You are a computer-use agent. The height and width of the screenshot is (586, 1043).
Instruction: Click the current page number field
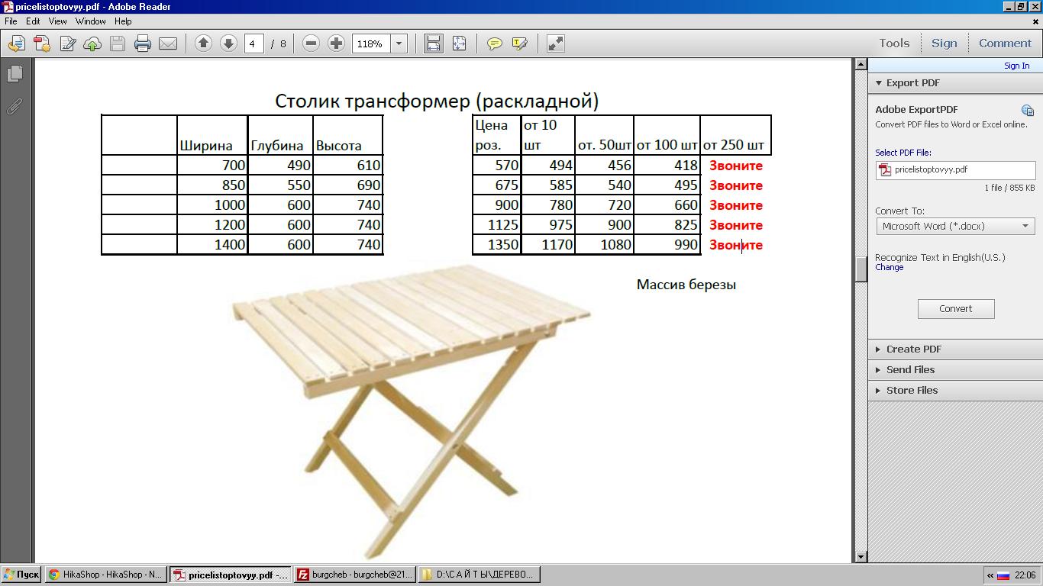click(254, 44)
